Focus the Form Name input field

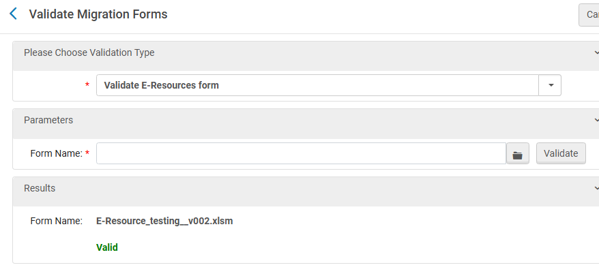pos(301,154)
